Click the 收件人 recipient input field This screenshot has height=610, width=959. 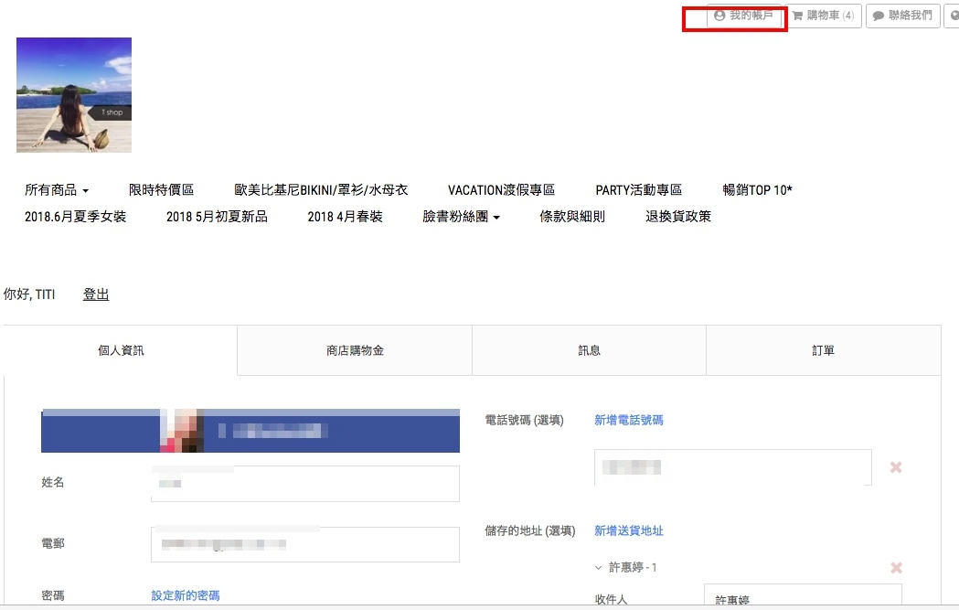802,597
